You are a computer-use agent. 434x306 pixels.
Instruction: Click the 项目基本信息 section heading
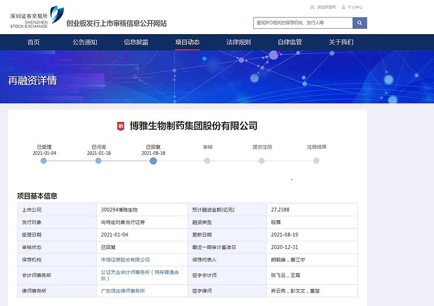(x=37, y=196)
